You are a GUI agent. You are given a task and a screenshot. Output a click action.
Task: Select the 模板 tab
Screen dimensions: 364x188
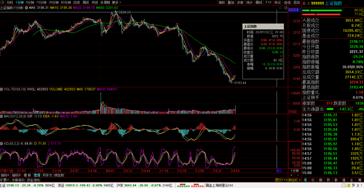point(27,175)
